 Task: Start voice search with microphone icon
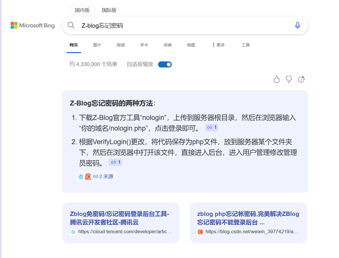297,25
